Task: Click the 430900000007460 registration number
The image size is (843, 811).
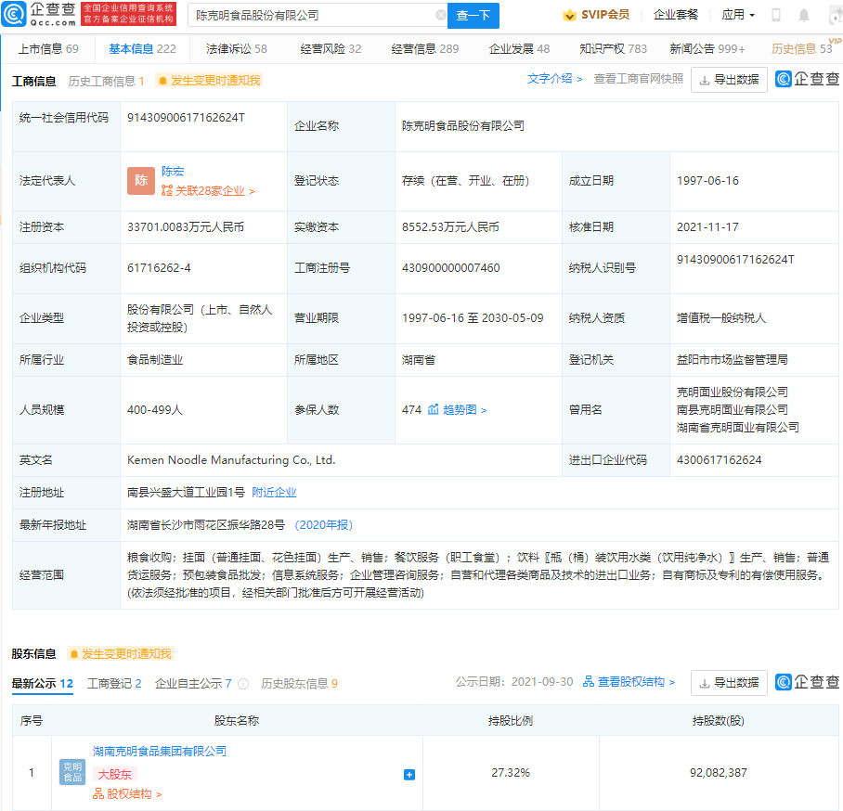Action: [x=450, y=267]
